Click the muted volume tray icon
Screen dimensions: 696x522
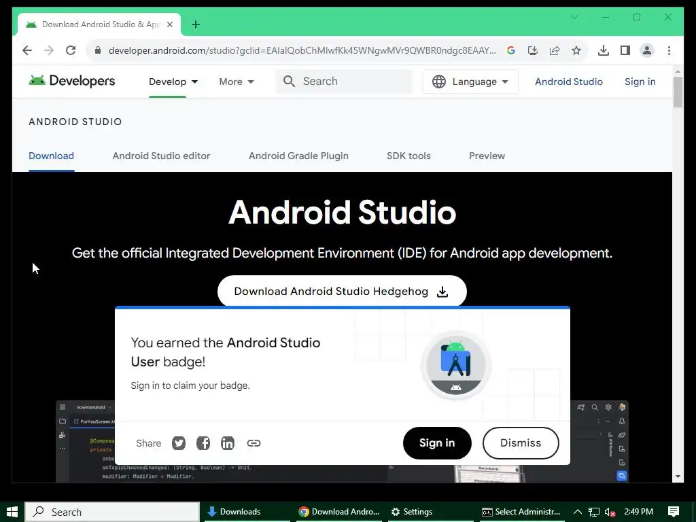[x=610, y=512]
